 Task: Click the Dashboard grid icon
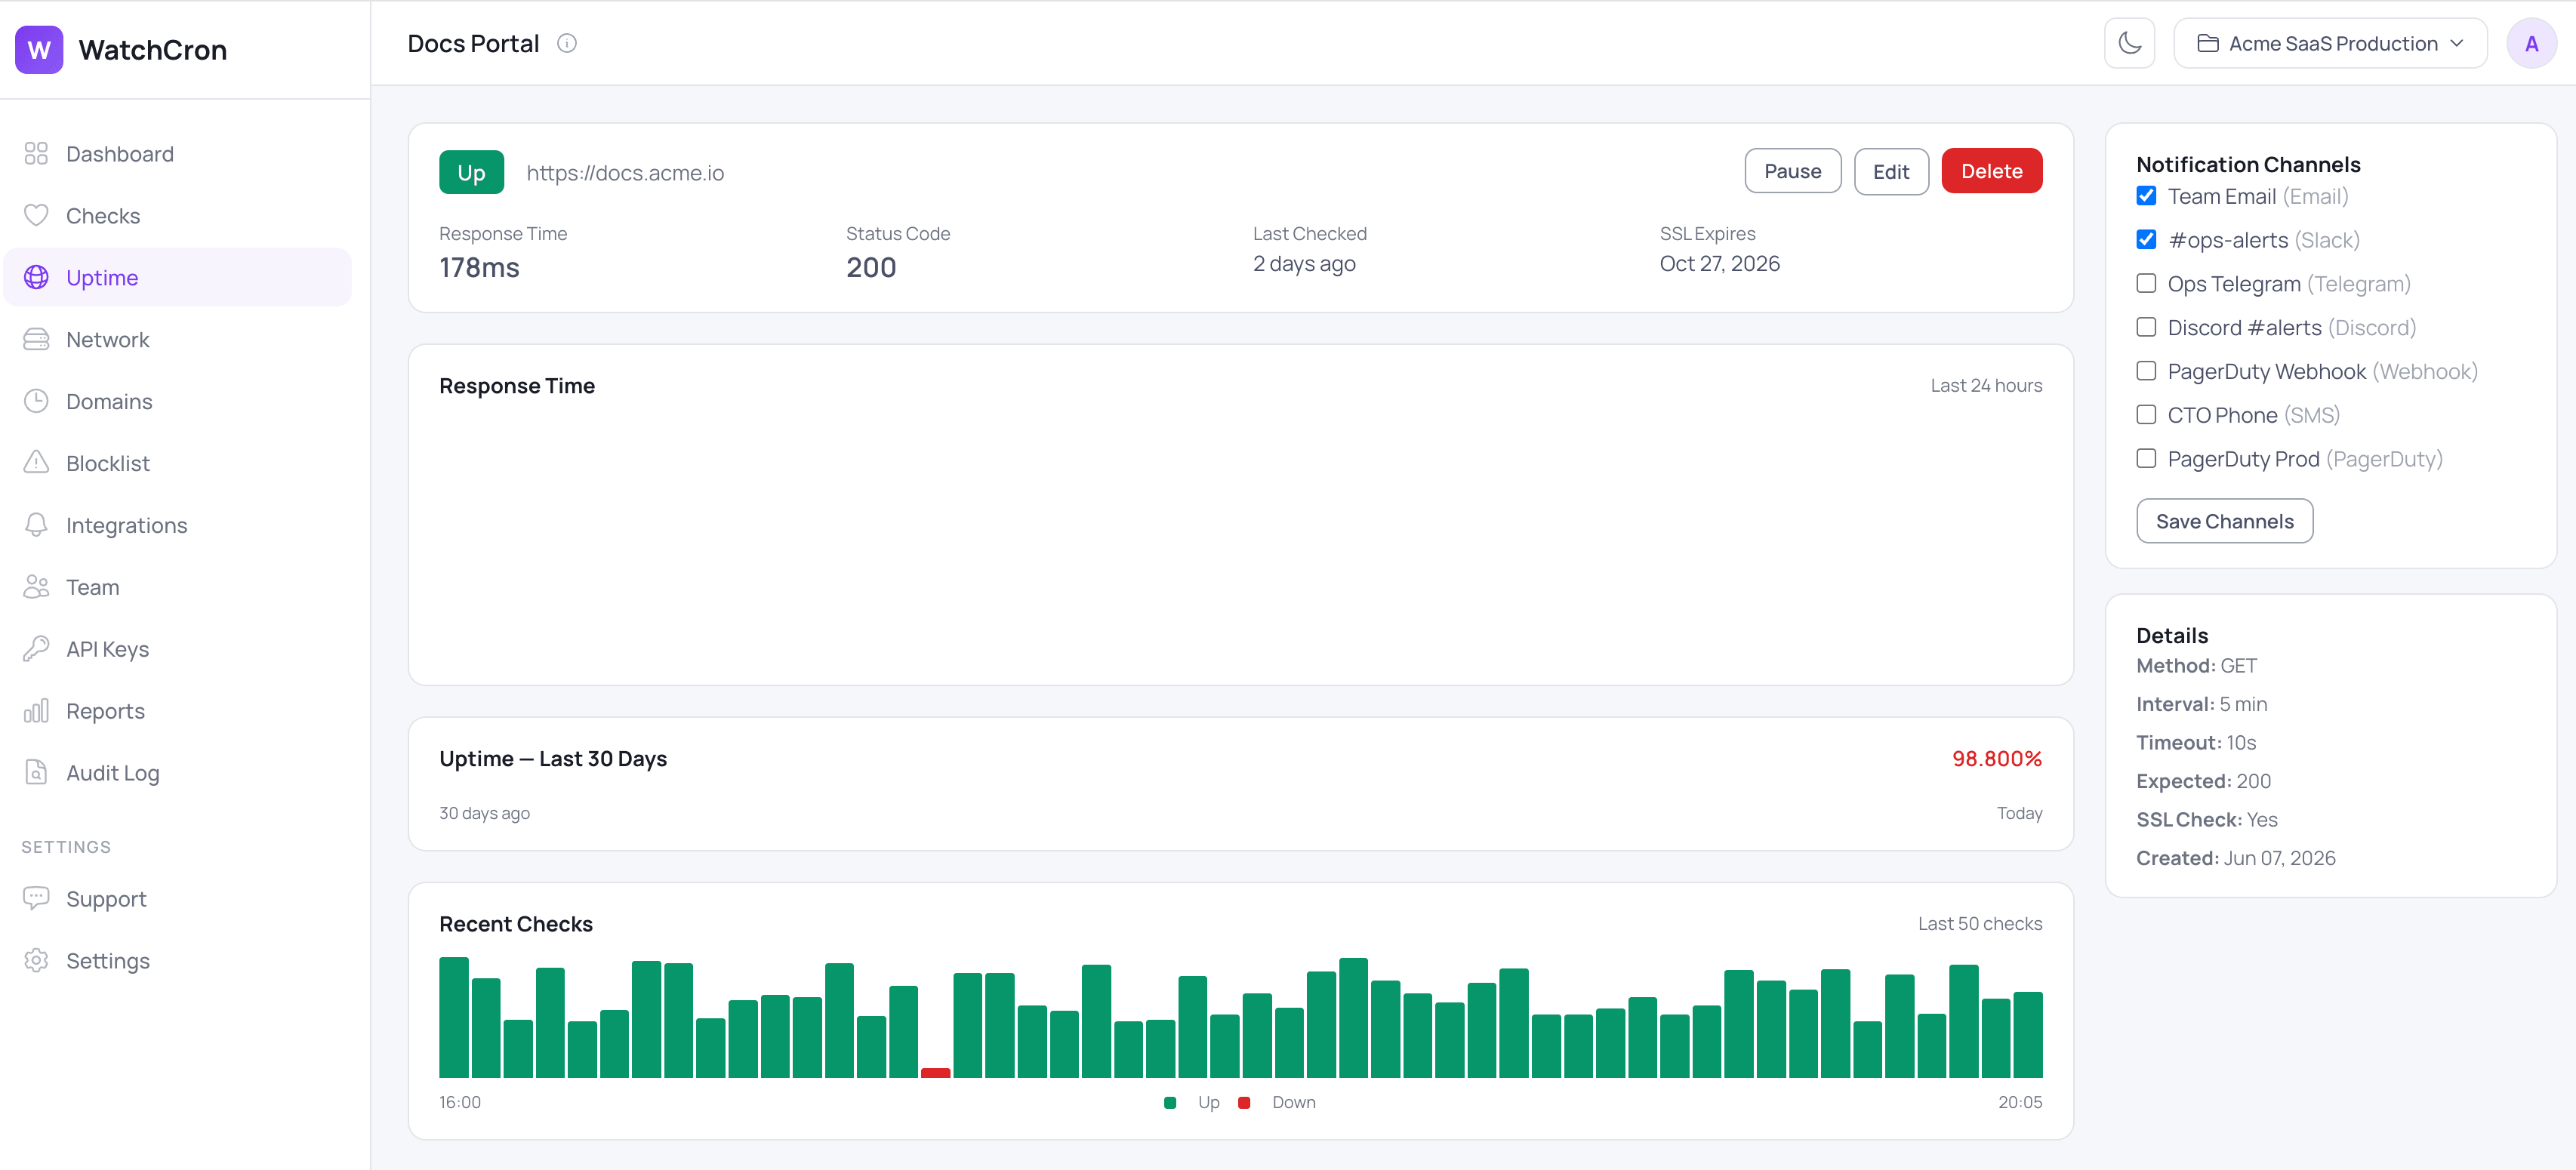pos(36,153)
